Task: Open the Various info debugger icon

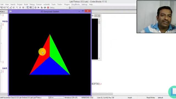Action: pos(31,7)
